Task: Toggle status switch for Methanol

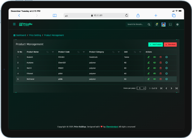Action: (155, 79)
